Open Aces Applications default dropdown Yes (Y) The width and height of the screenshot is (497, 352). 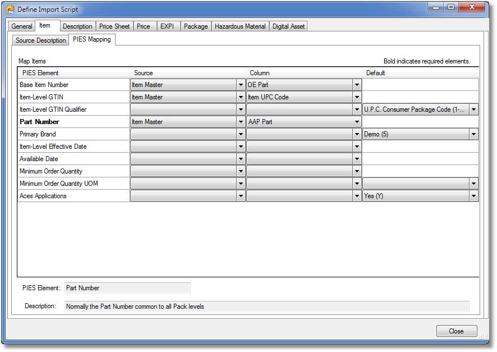473,196
